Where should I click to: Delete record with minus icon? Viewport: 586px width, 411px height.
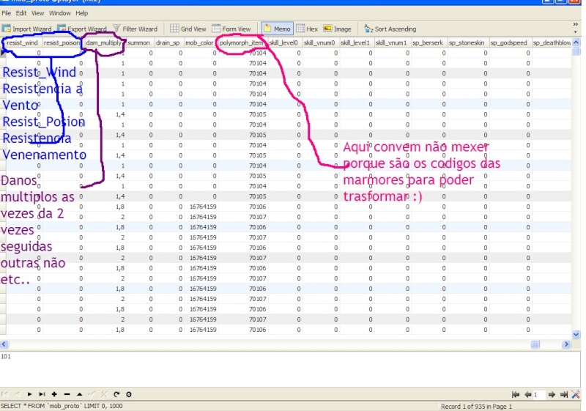coord(67,394)
